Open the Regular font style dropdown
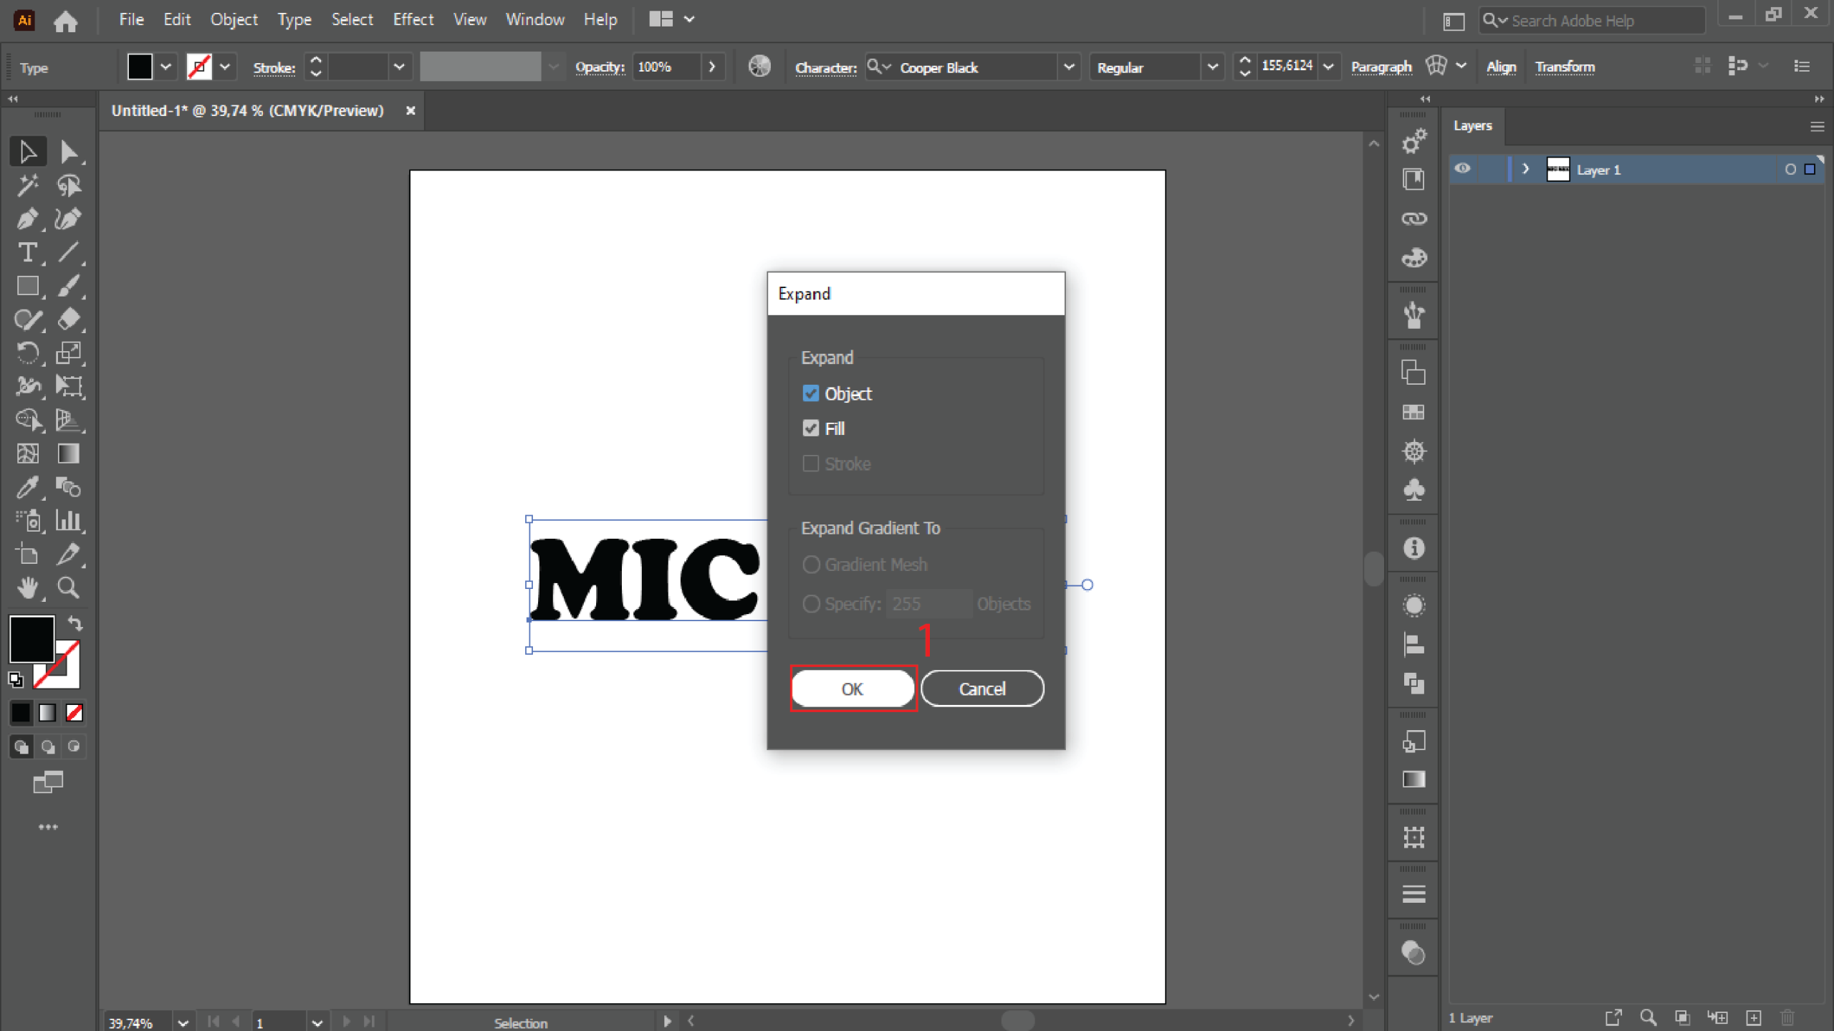The image size is (1834, 1031). click(x=1211, y=67)
